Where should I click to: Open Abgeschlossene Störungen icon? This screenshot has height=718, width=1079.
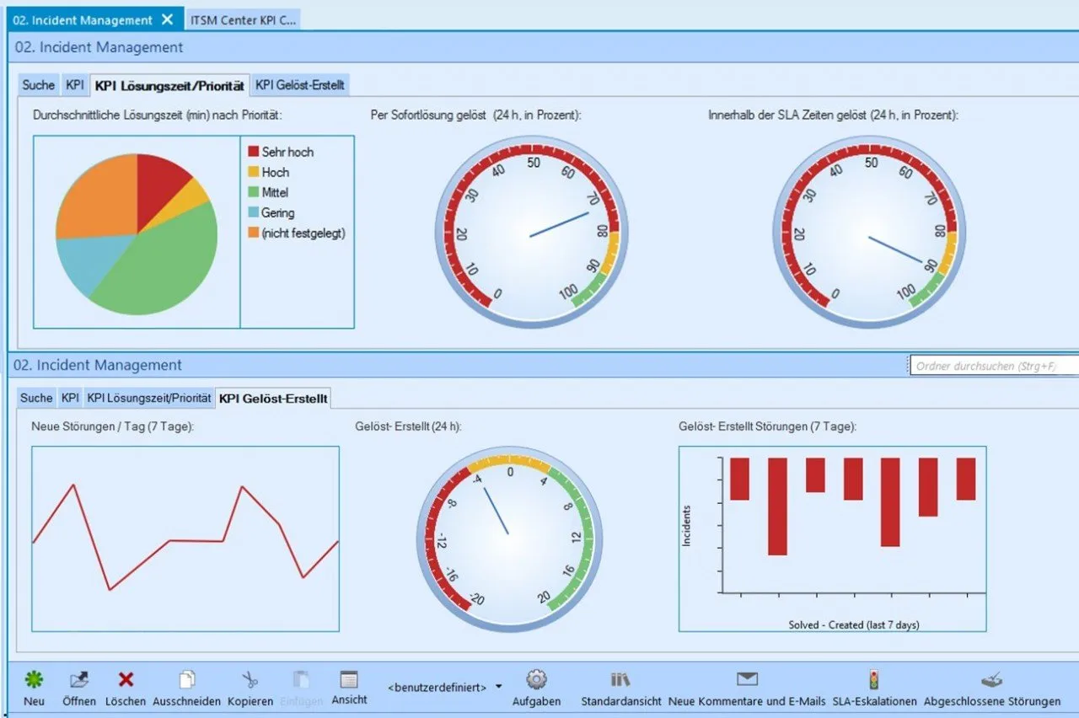992,679
